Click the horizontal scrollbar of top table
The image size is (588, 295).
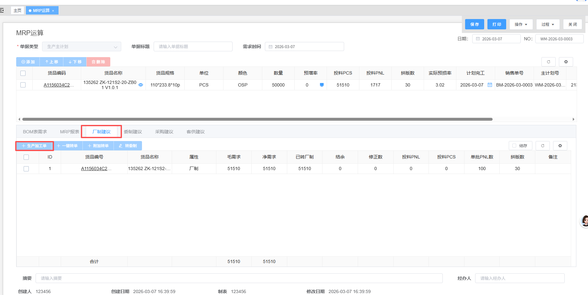click(257, 119)
